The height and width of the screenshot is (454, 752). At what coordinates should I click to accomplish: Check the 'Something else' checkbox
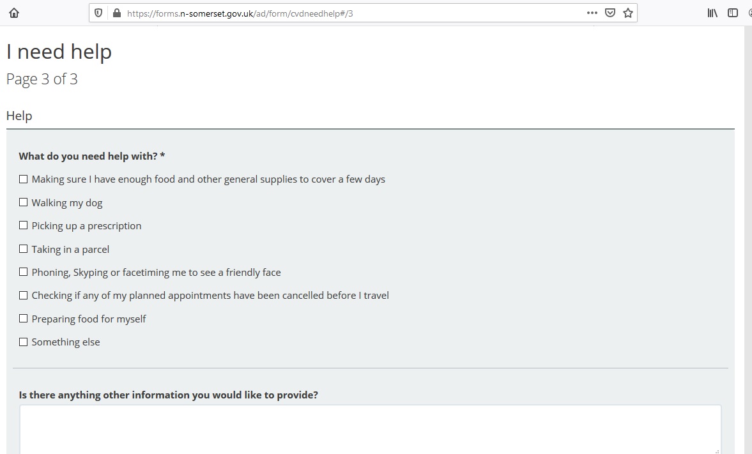pos(24,342)
